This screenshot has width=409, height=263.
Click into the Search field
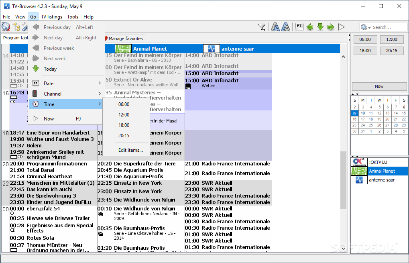point(389,27)
